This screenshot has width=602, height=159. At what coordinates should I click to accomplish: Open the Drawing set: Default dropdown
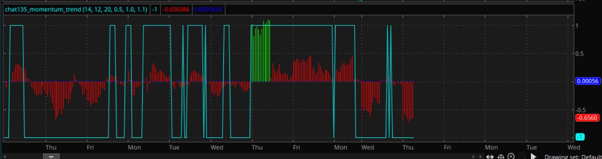(573, 156)
